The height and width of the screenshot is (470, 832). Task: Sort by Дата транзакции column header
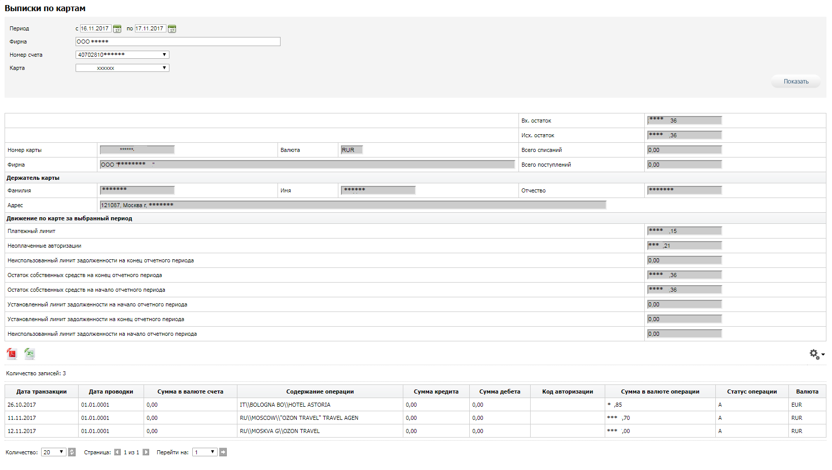coord(42,391)
